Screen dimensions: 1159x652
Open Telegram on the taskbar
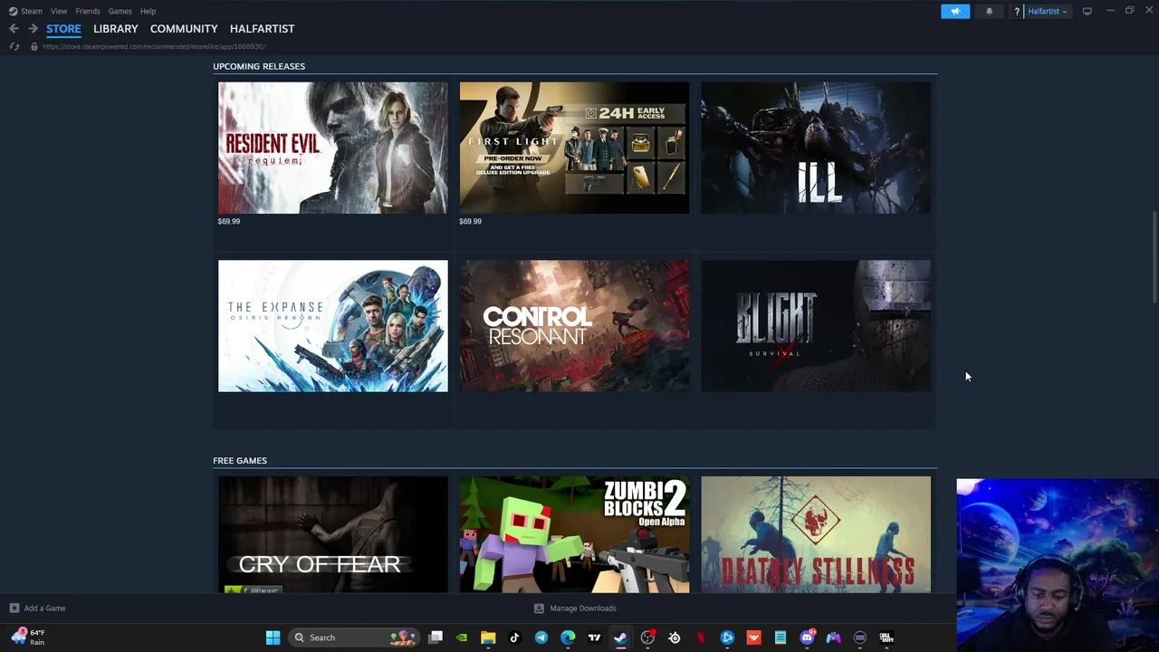click(x=541, y=638)
